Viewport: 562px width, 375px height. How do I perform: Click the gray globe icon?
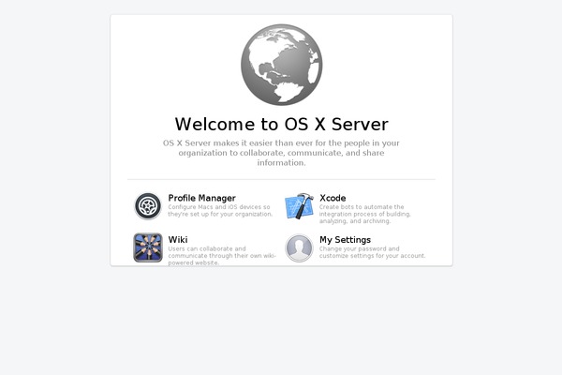click(282, 65)
